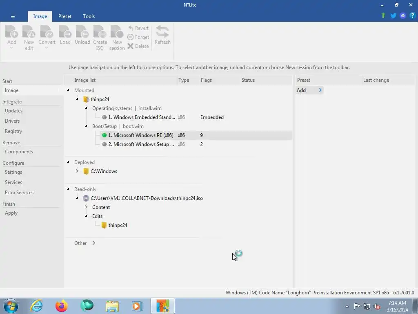This screenshot has width=418, height=314.
Task: Select thinpc24 under Edits
Action: pyautogui.click(x=118, y=225)
